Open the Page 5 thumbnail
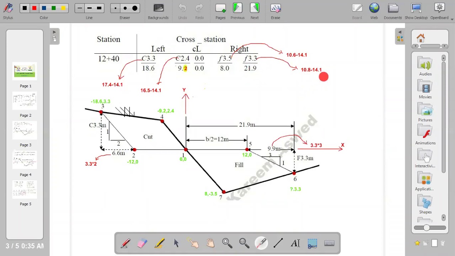 click(x=25, y=189)
